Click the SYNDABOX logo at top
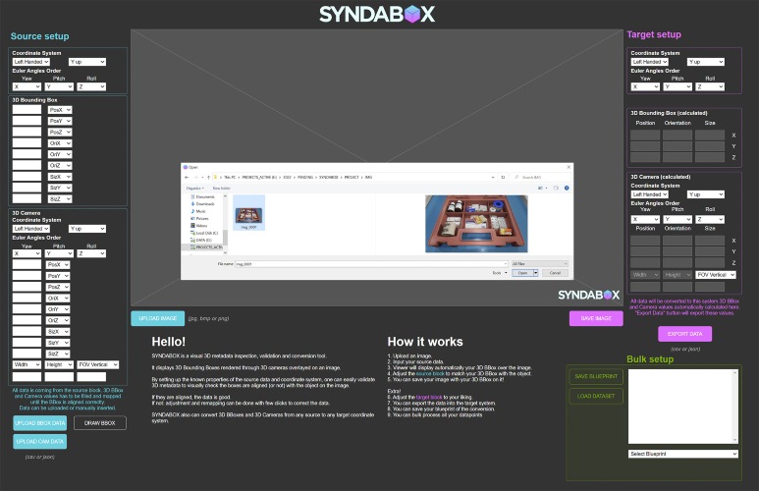 pos(377,14)
